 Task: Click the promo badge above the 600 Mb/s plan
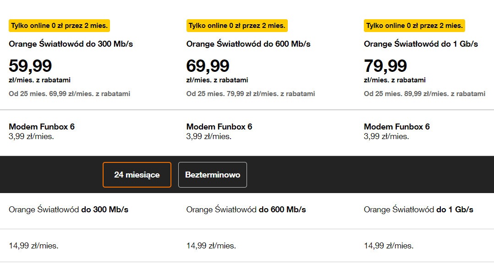pyautogui.click(x=236, y=26)
